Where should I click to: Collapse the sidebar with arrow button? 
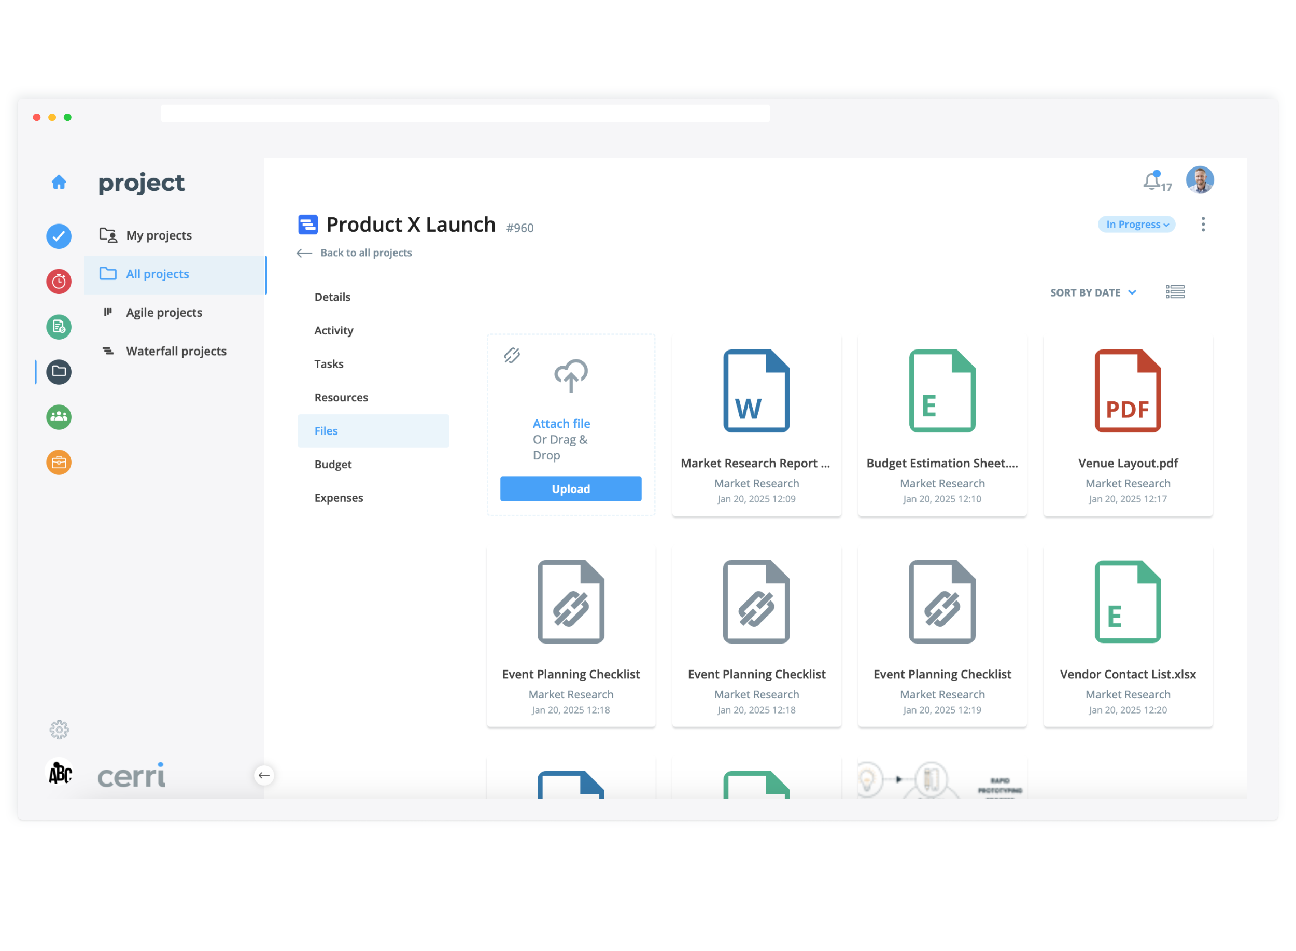click(x=264, y=775)
